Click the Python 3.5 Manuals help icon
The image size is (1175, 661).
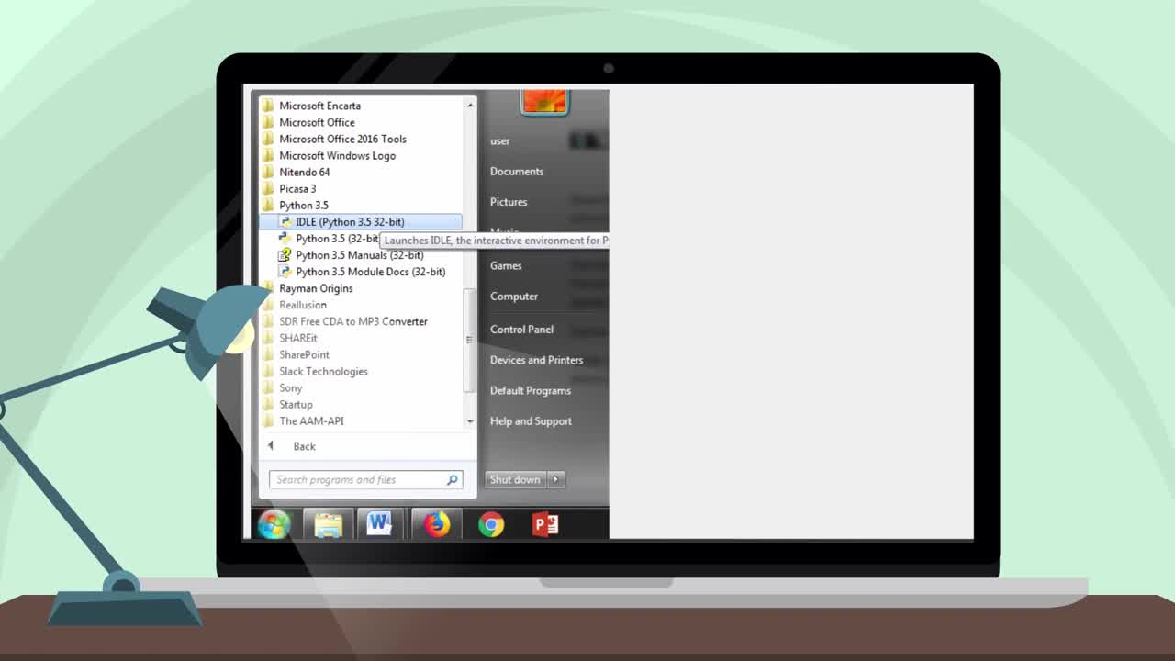[x=285, y=255]
